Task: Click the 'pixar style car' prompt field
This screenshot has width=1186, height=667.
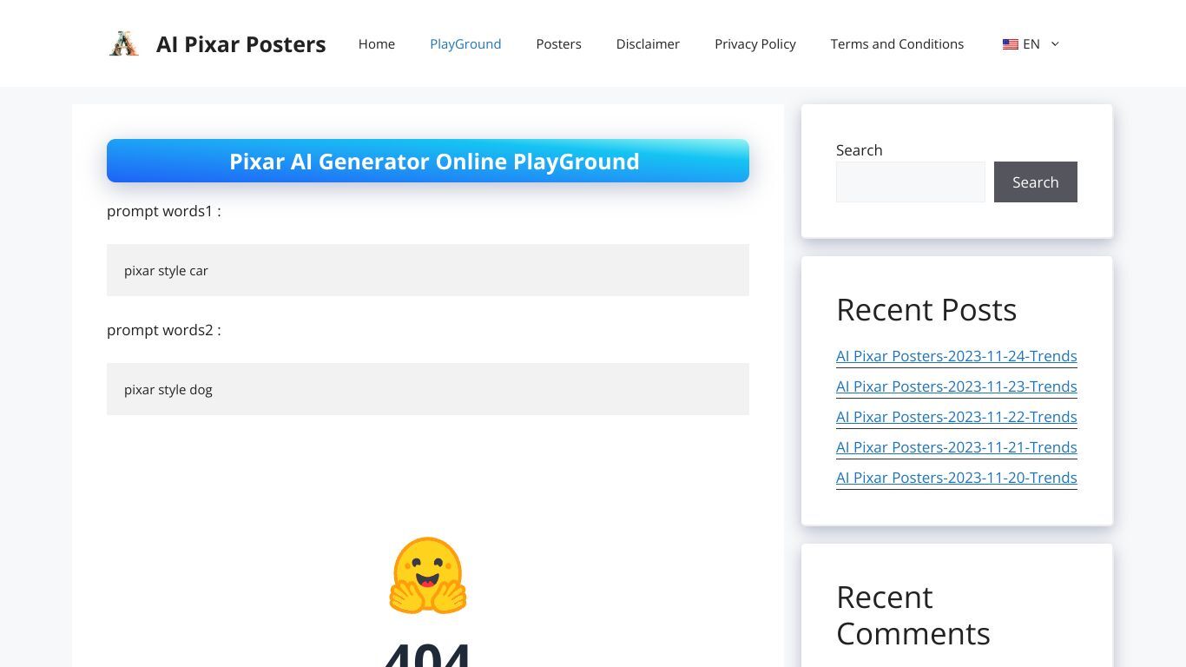Action: 428,270
